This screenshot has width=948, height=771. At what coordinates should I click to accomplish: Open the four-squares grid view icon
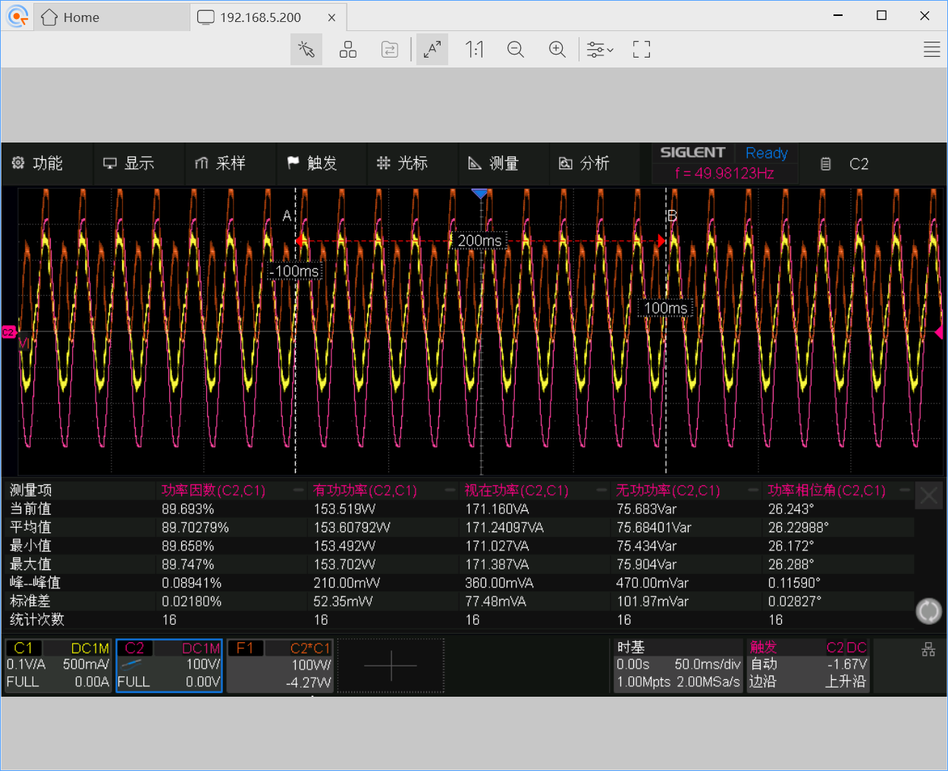point(348,50)
